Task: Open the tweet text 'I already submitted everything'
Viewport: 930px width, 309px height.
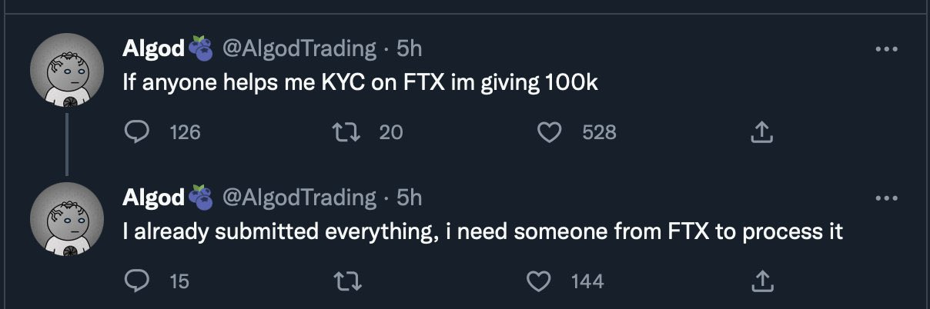Action: 483,232
